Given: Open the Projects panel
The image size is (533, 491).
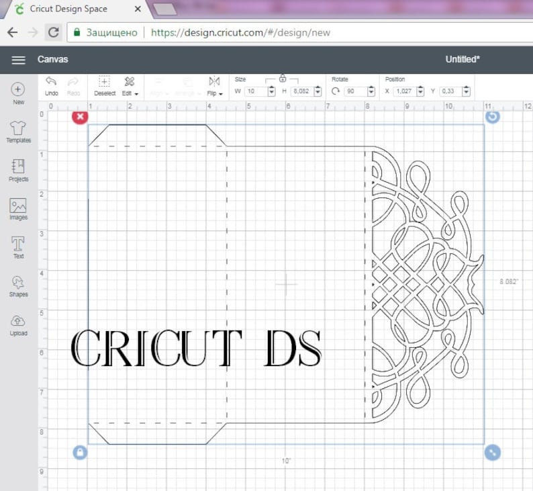Looking at the screenshot, I should [18, 171].
